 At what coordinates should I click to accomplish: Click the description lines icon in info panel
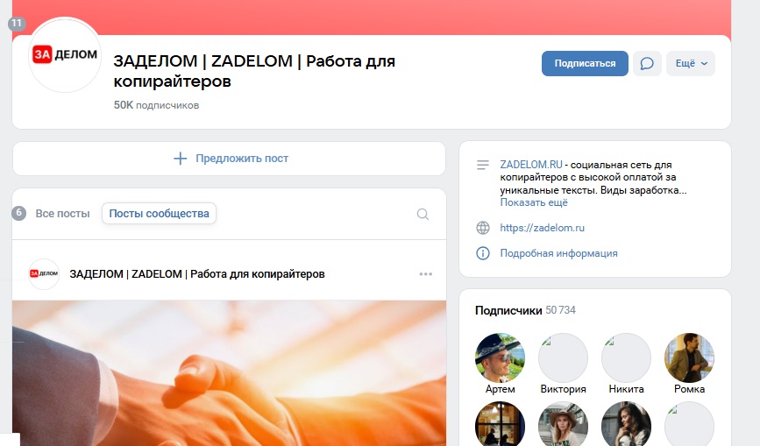tap(483, 165)
